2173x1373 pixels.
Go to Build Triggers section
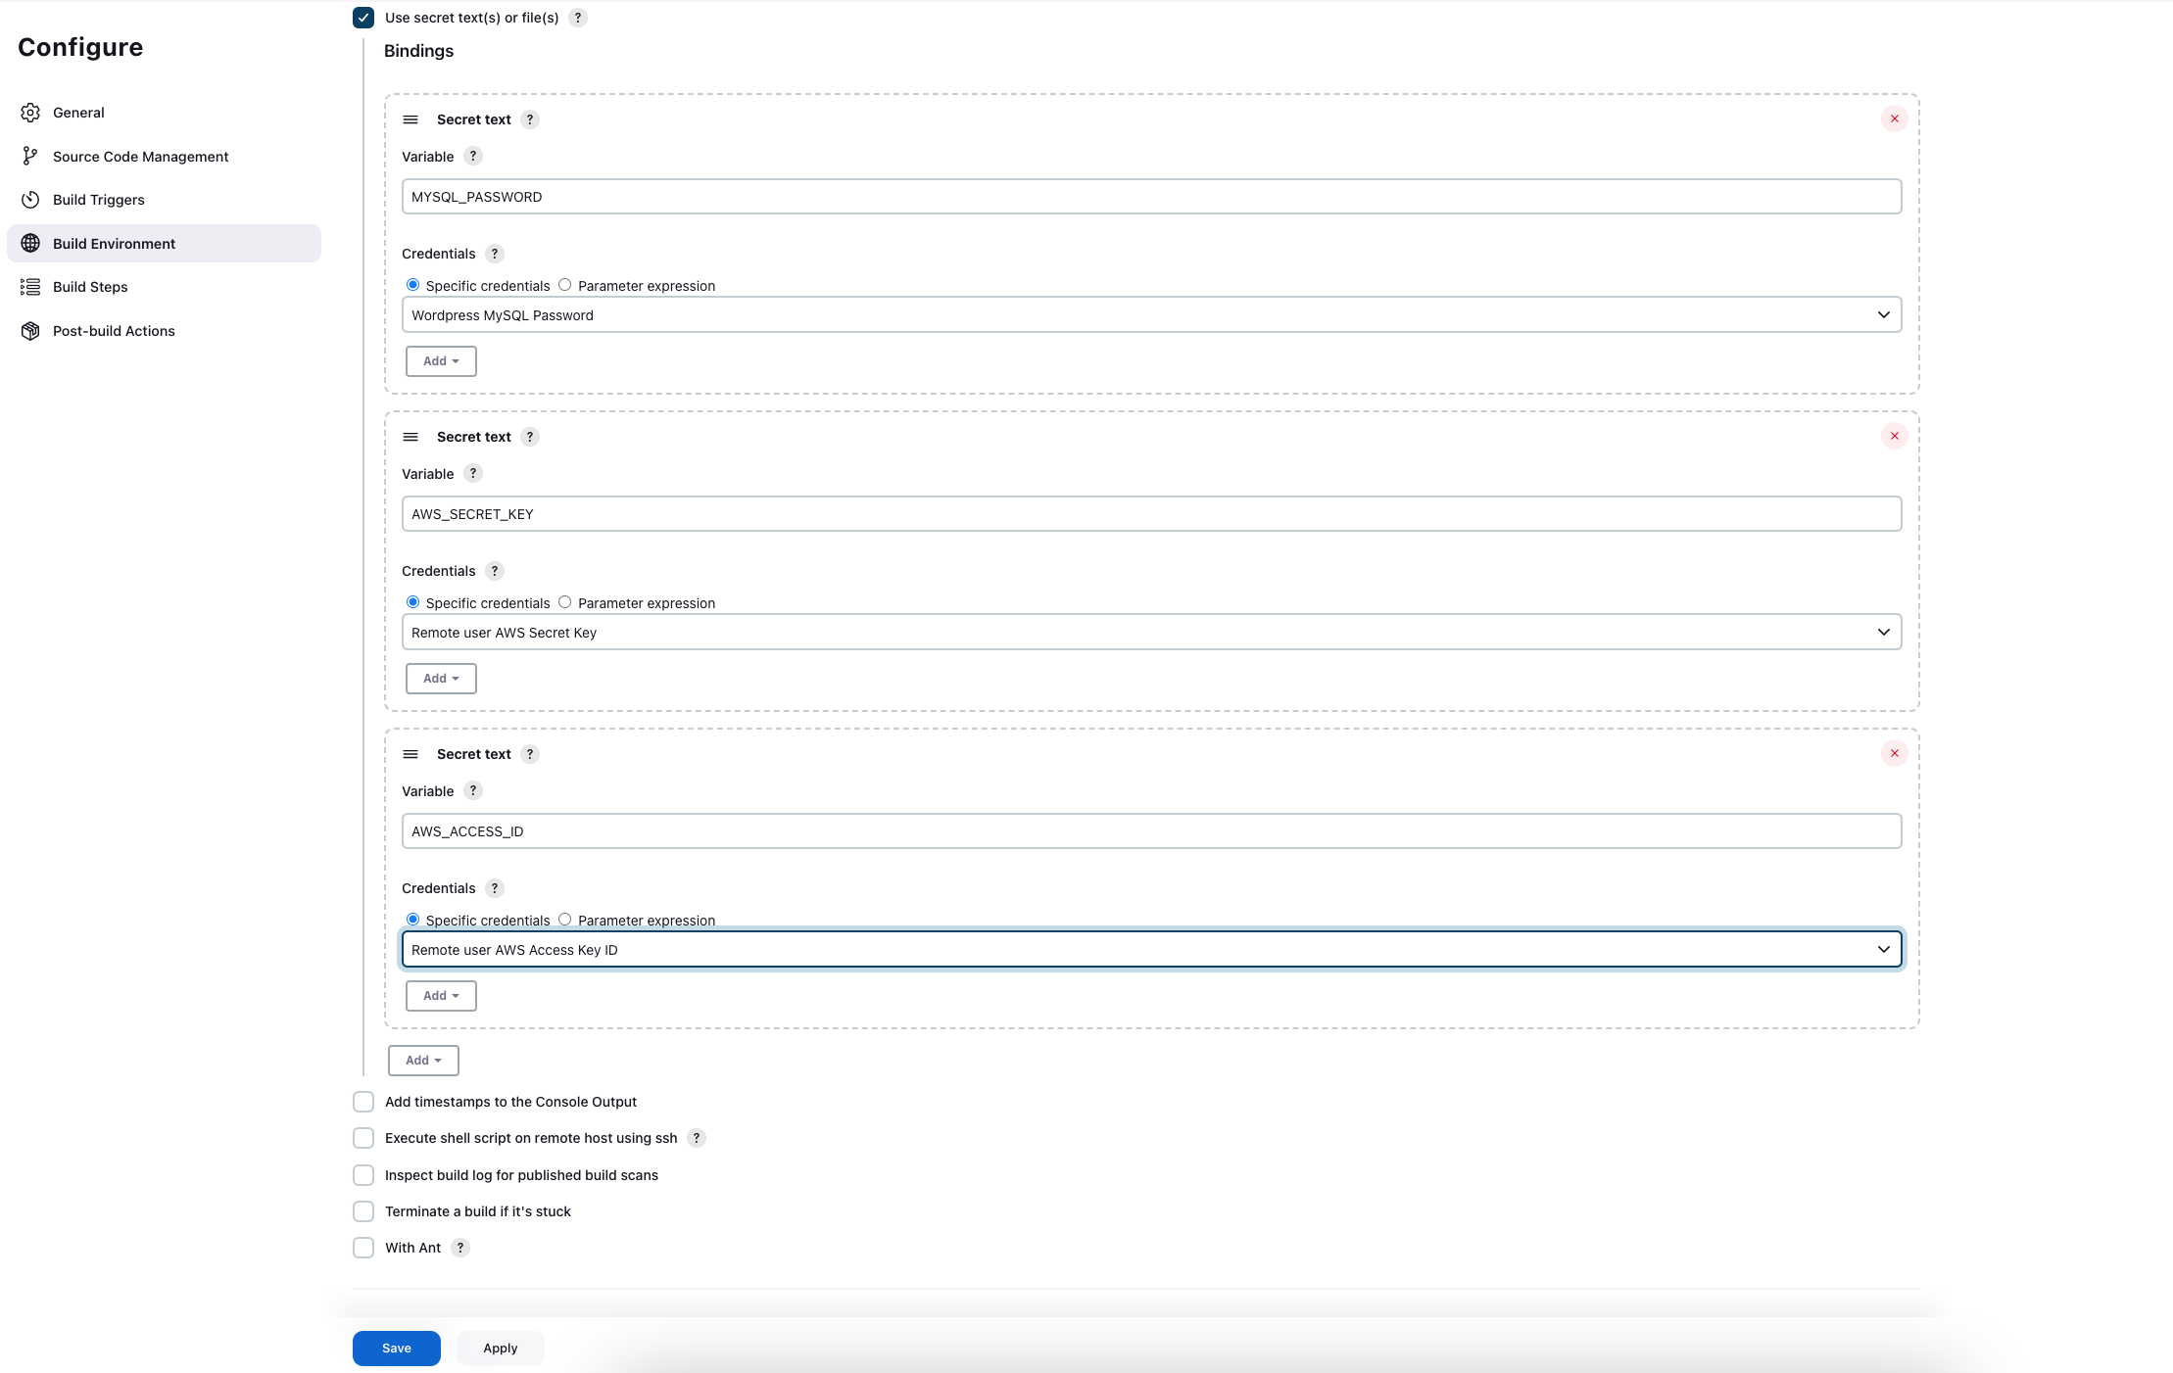click(99, 200)
